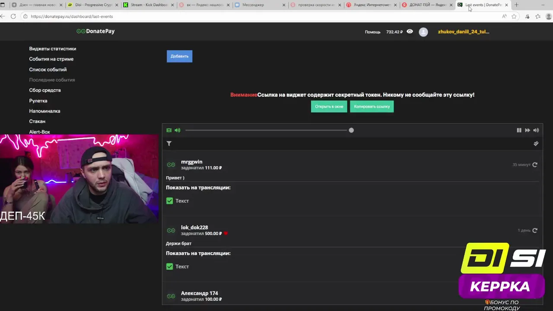
Task: Mark all events as read icon
Action: (536, 143)
